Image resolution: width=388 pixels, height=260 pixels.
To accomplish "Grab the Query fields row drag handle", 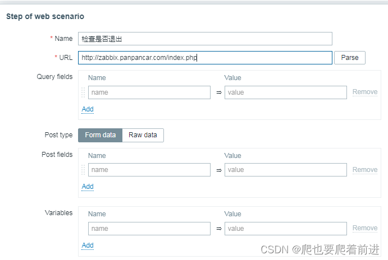I will coord(83,92).
